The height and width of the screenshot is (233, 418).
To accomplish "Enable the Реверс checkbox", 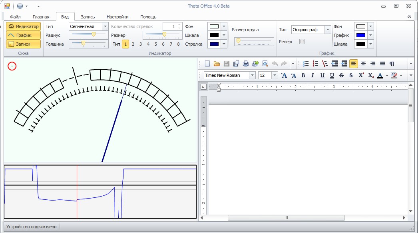I will (302, 42).
